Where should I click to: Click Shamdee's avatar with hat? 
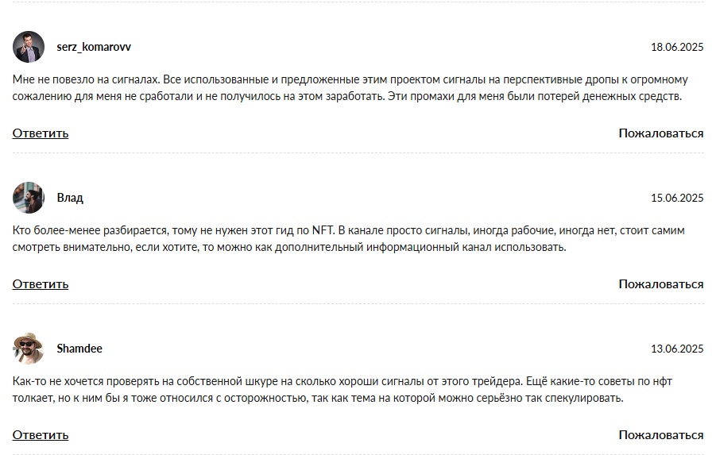click(x=29, y=349)
